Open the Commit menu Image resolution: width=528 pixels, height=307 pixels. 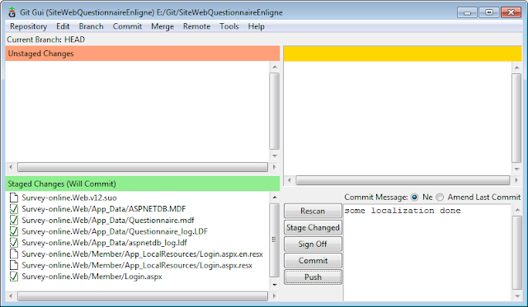coord(127,26)
